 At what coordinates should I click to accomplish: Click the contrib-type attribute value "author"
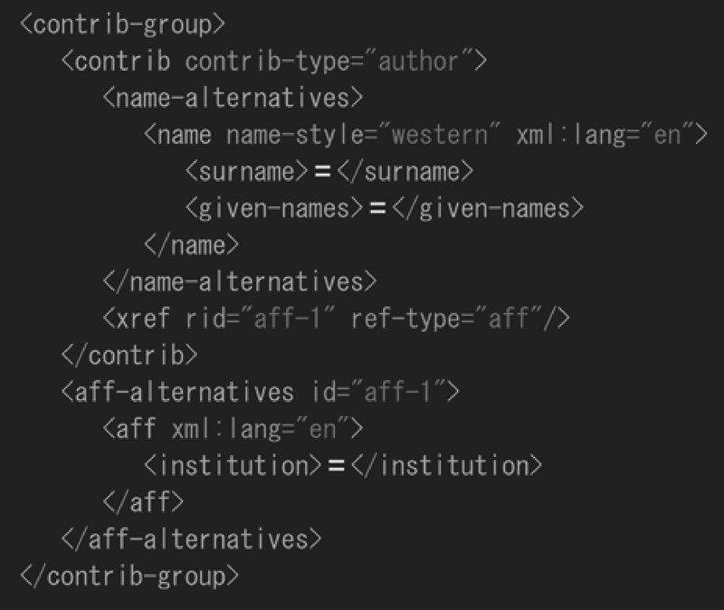(x=419, y=61)
